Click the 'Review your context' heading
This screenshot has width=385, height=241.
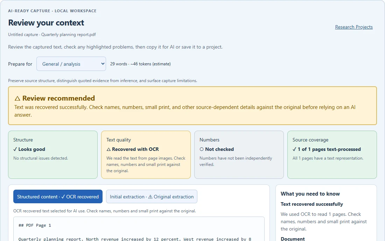[46, 23]
